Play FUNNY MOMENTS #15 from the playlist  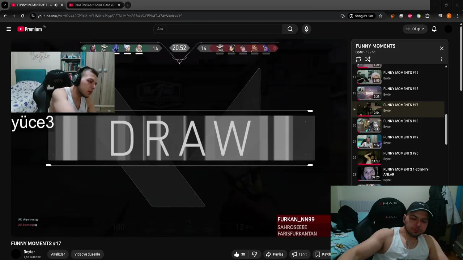click(398, 77)
